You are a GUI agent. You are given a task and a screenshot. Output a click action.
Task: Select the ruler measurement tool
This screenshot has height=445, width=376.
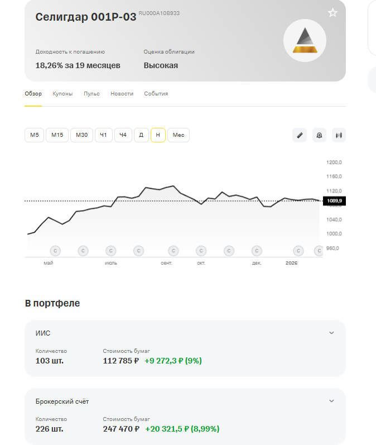300,135
